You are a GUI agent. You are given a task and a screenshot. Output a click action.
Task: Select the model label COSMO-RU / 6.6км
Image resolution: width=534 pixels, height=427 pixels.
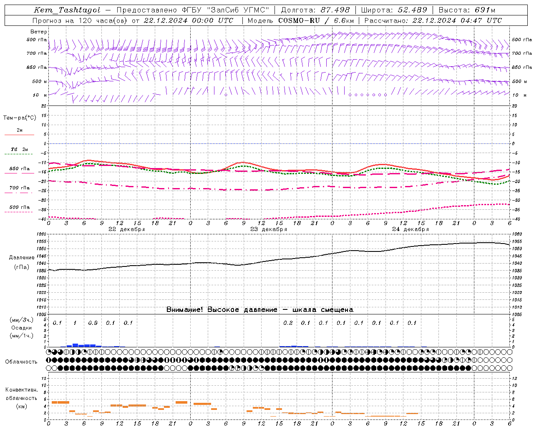click(316, 20)
